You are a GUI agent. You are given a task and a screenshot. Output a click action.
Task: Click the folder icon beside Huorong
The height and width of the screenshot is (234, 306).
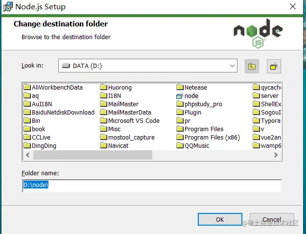click(x=104, y=87)
